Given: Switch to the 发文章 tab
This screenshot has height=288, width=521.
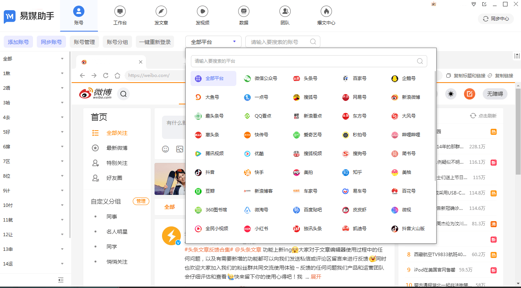Looking at the screenshot, I should [161, 15].
